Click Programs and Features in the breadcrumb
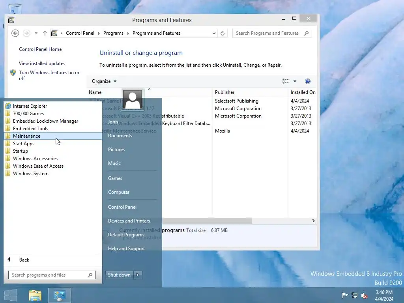This screenshot has width=404, height=303. coord(156,33)
